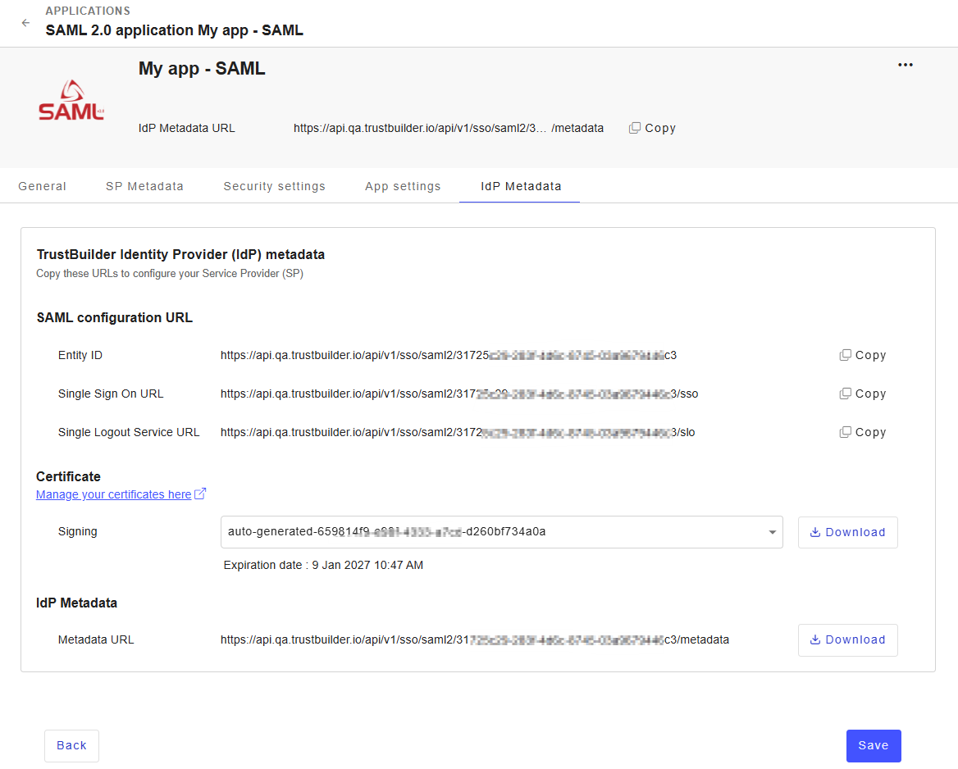Download the IdP metadata file
Image resolution: width=958 pixels, height=769 pixels.
point(847,639)
